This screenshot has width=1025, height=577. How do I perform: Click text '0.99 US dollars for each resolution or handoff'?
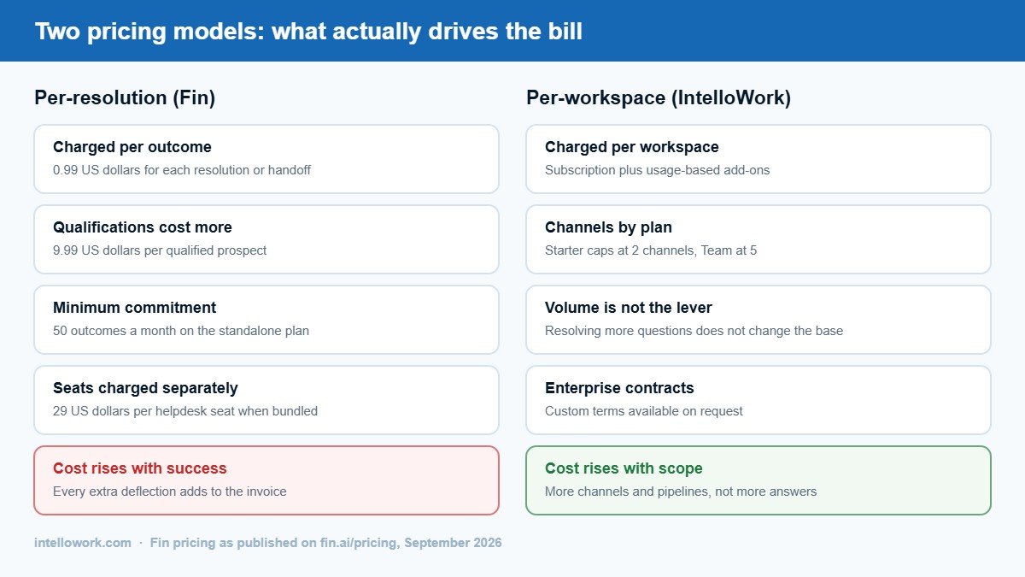coord(182,170)
